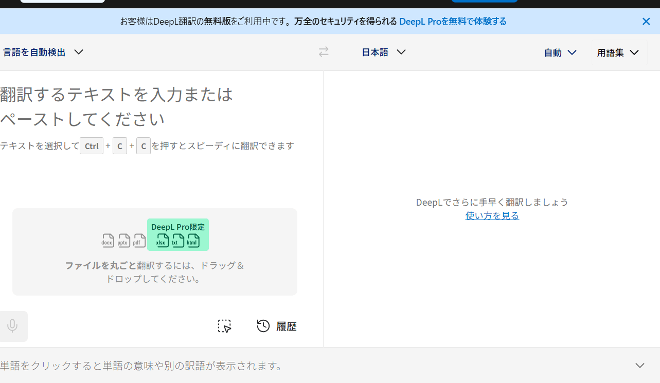Click the file drag-and-drop area text

[x=154, y=272]
